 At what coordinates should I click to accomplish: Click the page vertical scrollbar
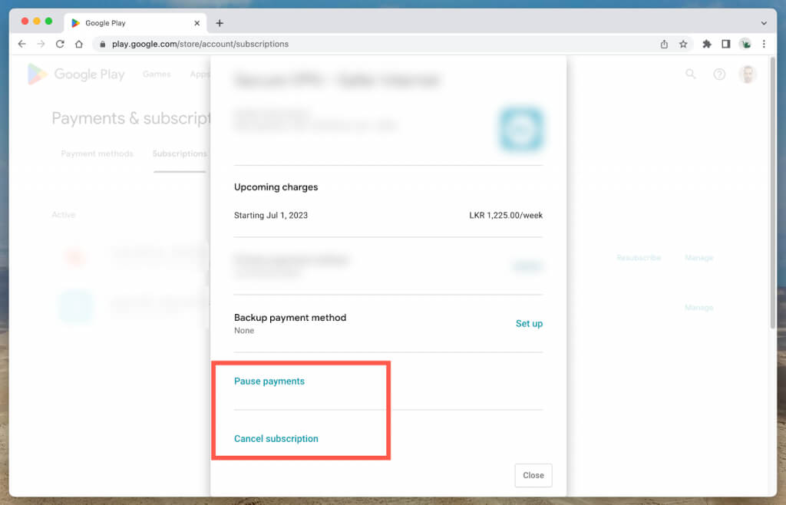click(772, 193)
